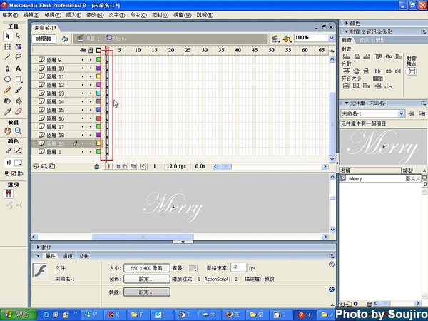Open the Windows 開始 start button

(x=19, y=315)
